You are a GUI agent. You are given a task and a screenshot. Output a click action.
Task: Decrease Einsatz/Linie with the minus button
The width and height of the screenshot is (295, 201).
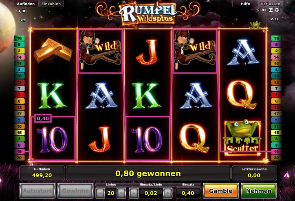(x=134, y=193)
